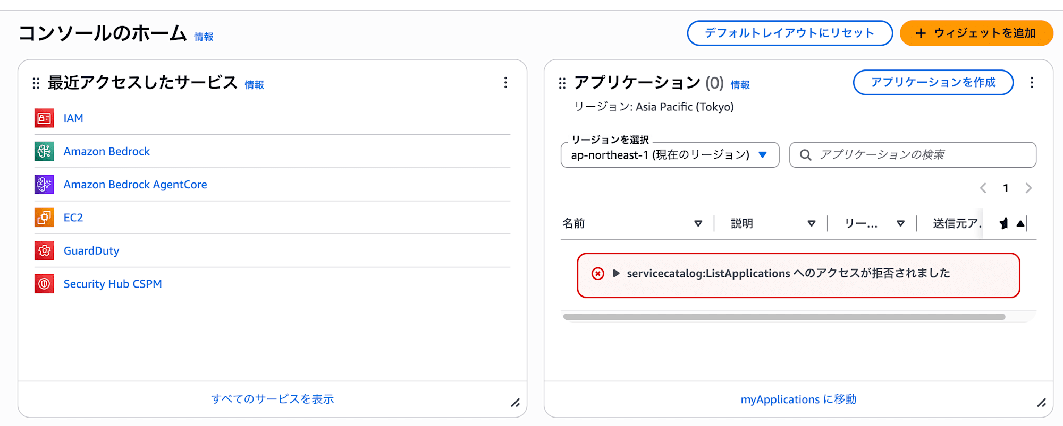Open the IAM service link
Screen dimensions: 1063x426
73,118
